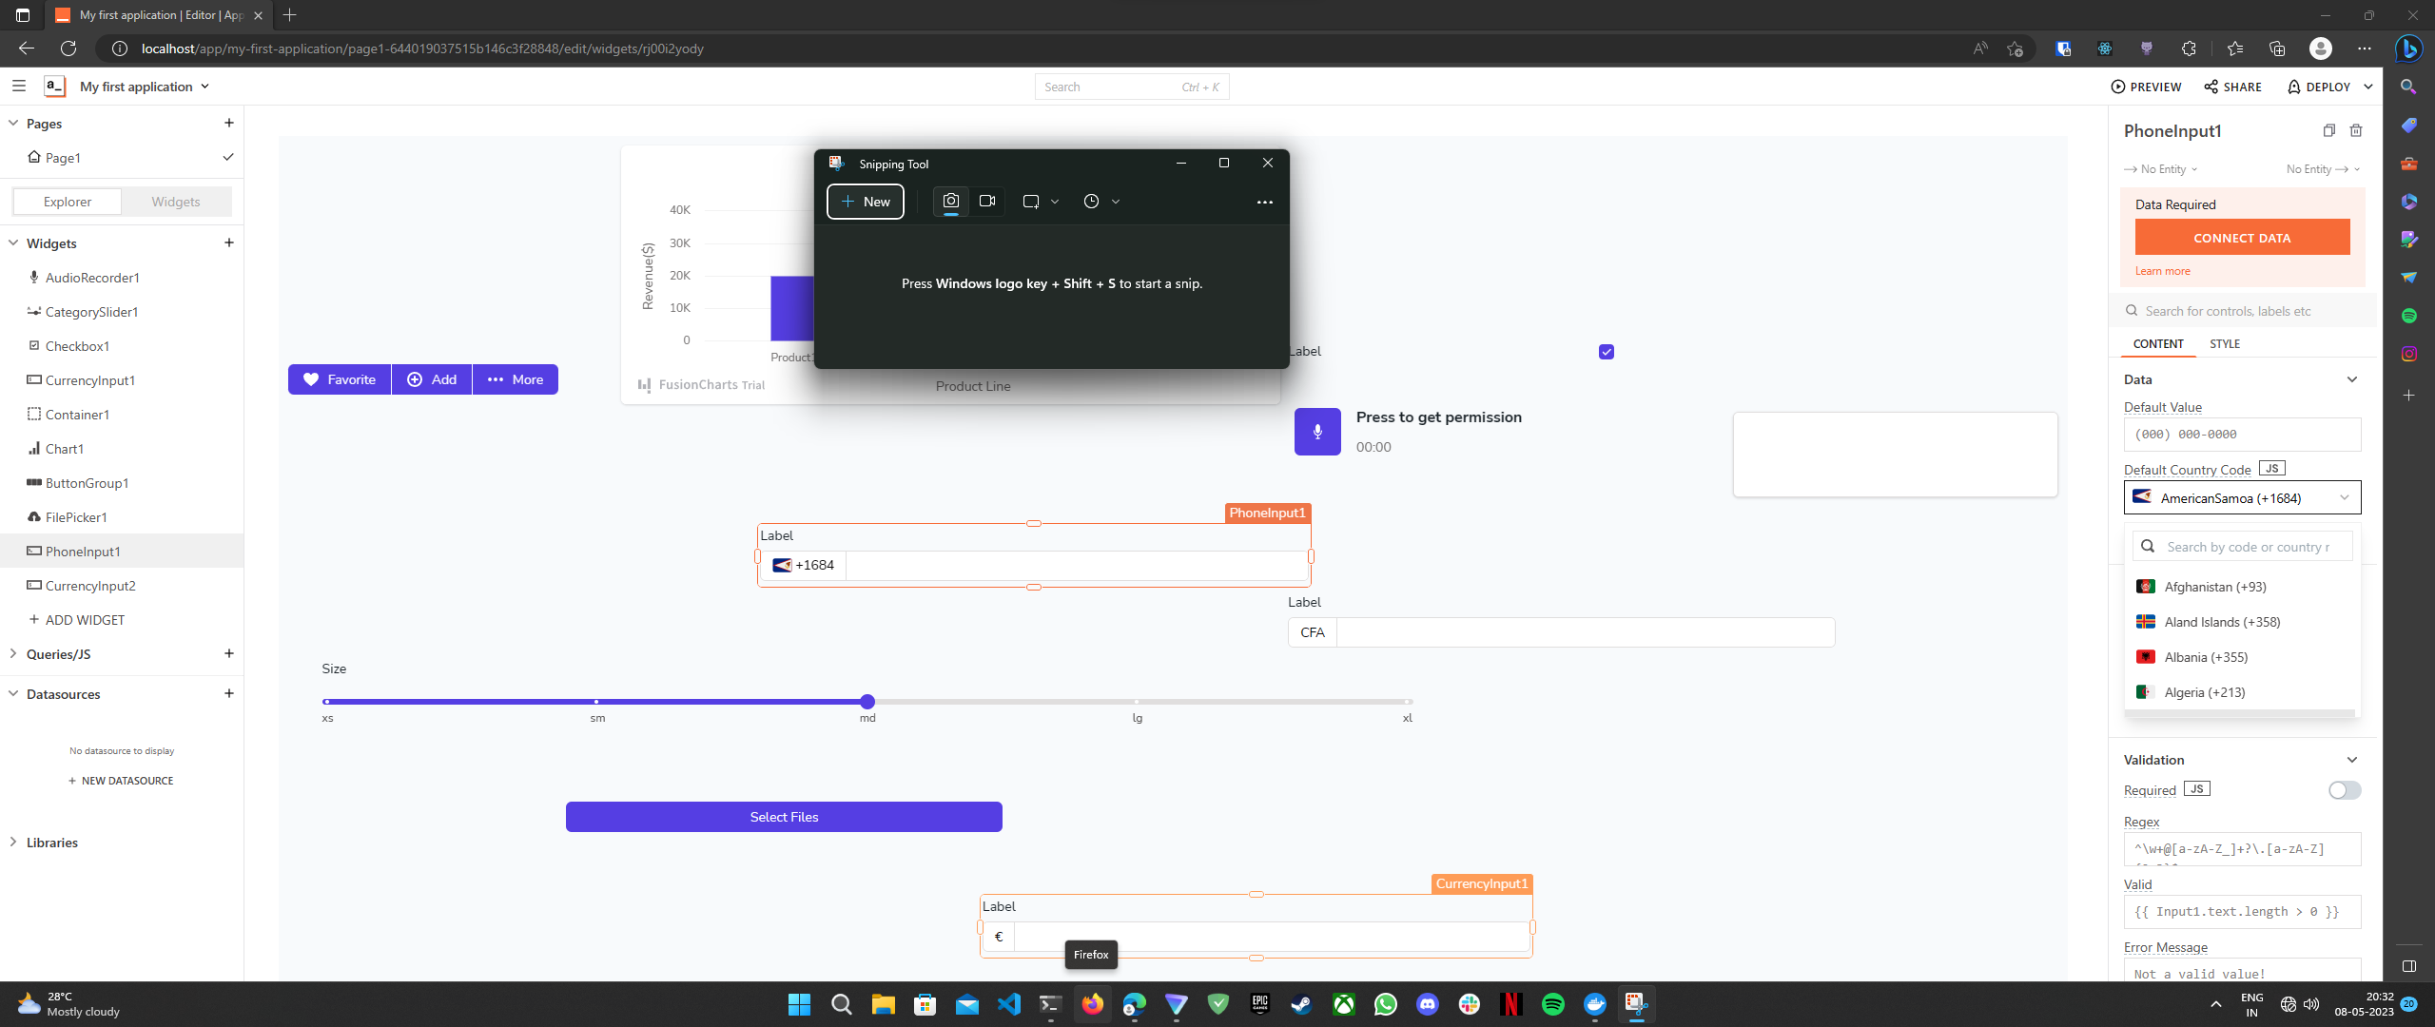The height and width of the screenshot is (1027, 2435).
Task: Add a new page with plus icon
Action: pyautogui.click(x=228, y=123)
